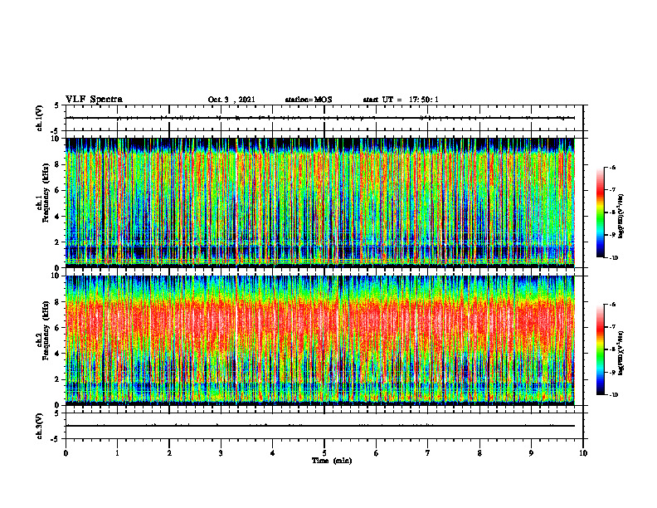Click time axis tick label "2"
The height and width of the screenshot is (508, 657).
[x=169, y=453]
